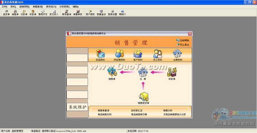Image resolution: width=257 pixels, height=133 pixels.
Task: Launch 库存查询 from the toolbar
Action: point(66,12)
